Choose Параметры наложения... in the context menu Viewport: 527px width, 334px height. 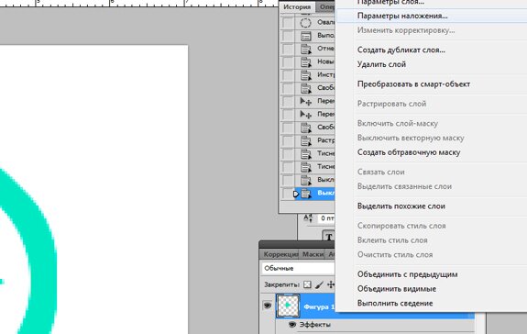coord(402,16)
